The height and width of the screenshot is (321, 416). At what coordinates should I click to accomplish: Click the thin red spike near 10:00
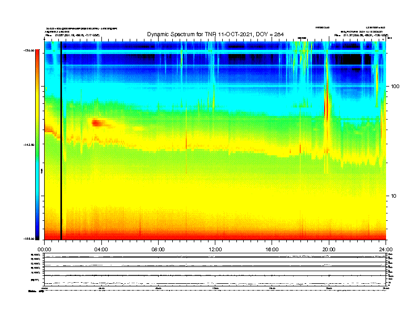point(186,143)
